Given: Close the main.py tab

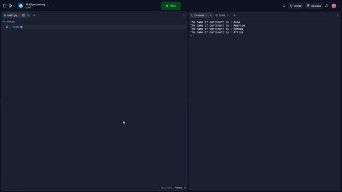Looking at the screenshot, I should [28, 15].
